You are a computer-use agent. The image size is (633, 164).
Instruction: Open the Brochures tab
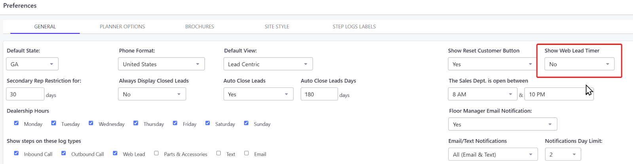199,27
